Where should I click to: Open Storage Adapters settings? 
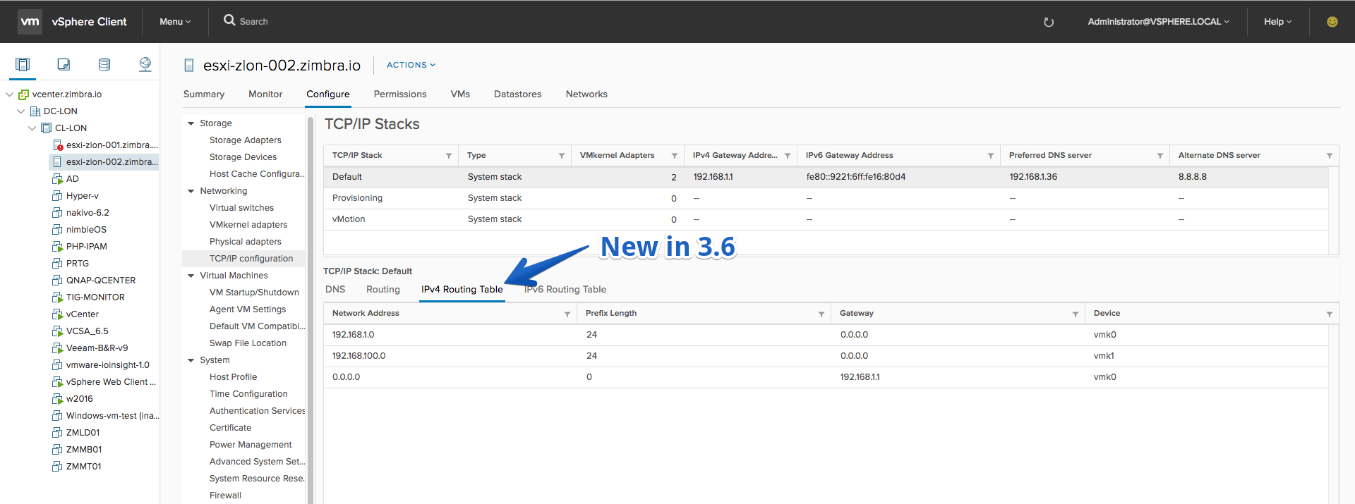245,140
